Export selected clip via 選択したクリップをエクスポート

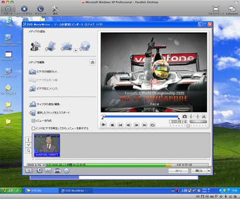click(49, 112)
